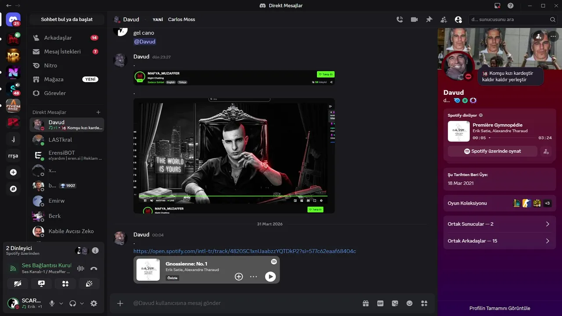The width and height of the screenshot is (562, 316).
Task: Open chat with Emirw
Action: point(67,201)
